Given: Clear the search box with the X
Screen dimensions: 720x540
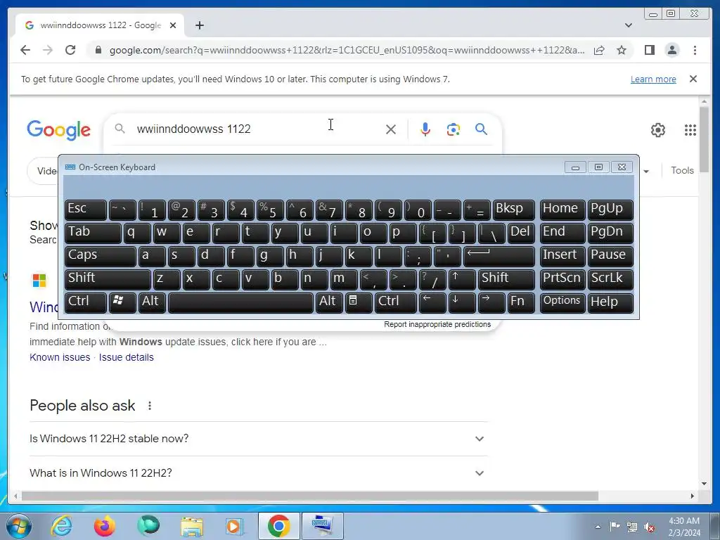Looking at the screenshot, I should pyautogui.click(x=391, y=129).
